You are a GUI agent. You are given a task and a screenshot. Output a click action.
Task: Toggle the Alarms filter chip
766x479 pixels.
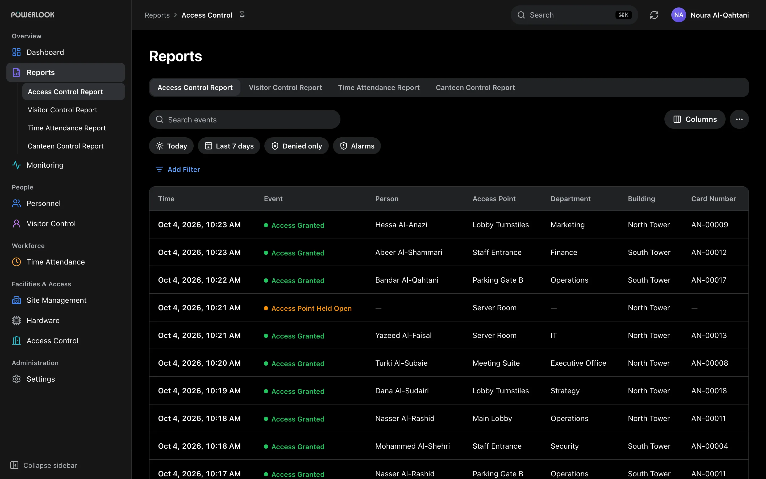(x=357, y=146)
